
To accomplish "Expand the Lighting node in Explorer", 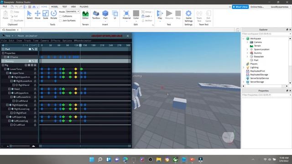I will 244,67.
